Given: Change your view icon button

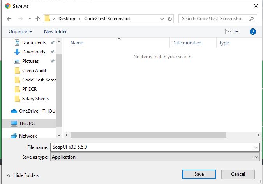Looking at the screenshot, I should (228, 32).
